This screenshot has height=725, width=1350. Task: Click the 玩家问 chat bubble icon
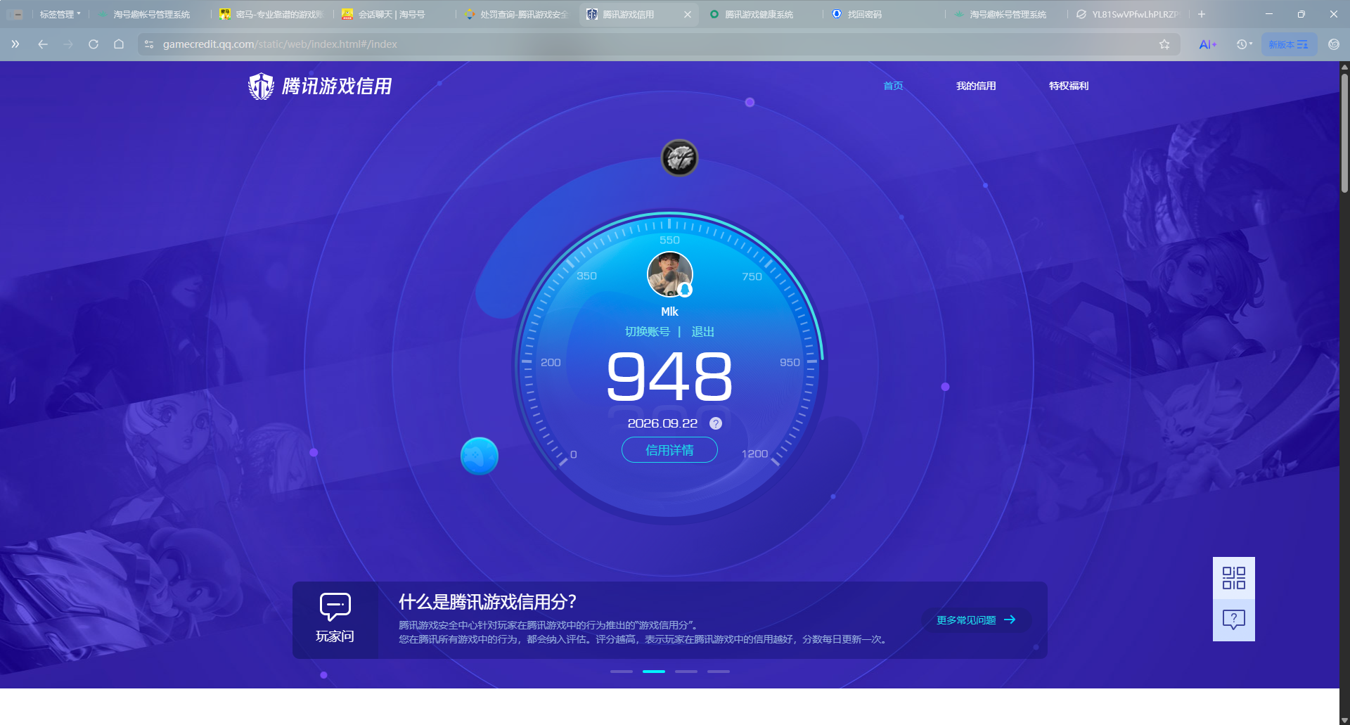click(335, 607)
